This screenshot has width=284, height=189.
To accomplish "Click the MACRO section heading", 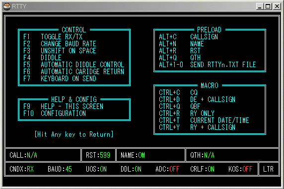I will point(210,86).
